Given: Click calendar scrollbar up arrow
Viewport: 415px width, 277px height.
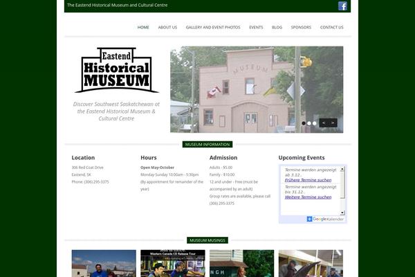Looking at the screenshot, I should click(x=342, y=169).
